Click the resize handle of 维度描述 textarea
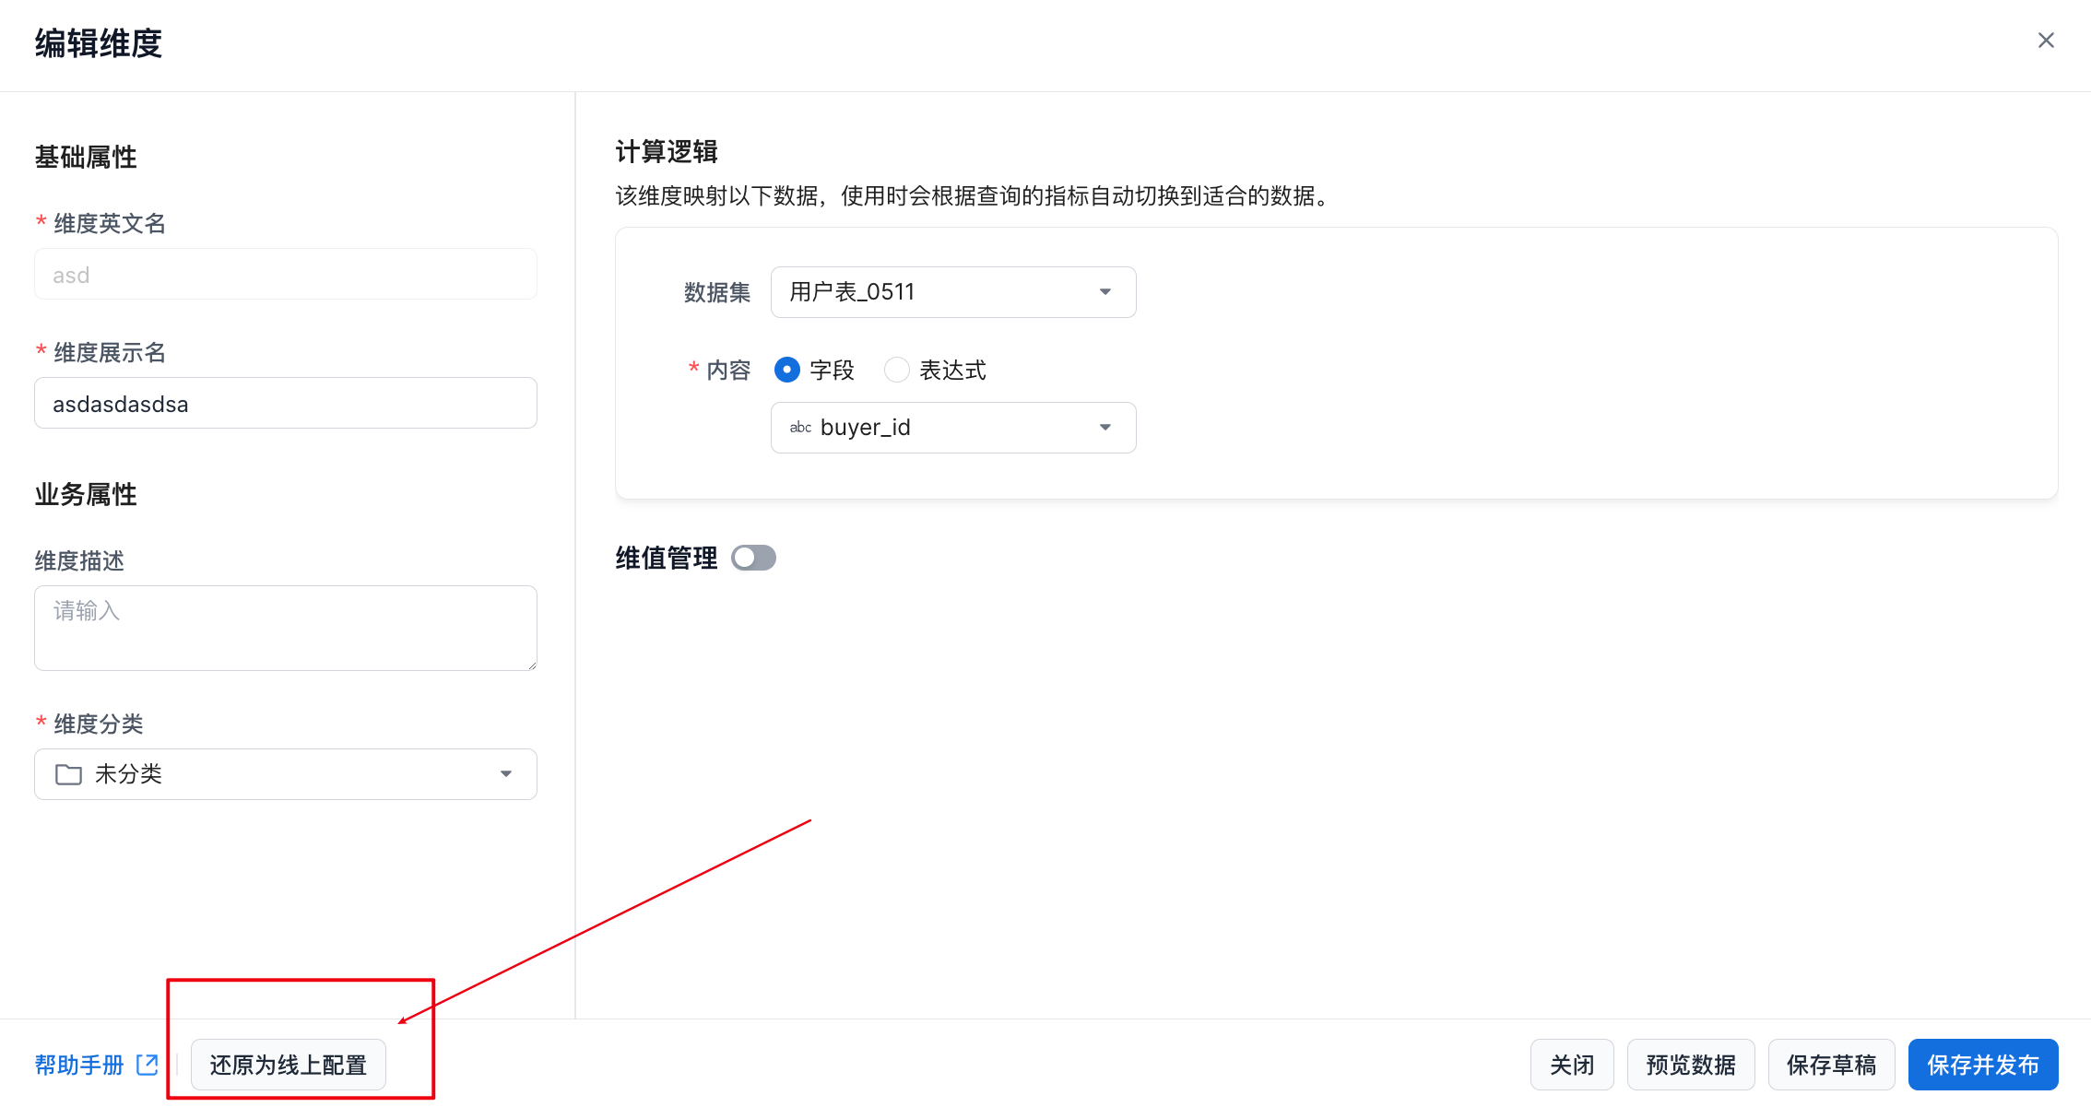This screenshot has height=1107, width=2091. tap(532, 665)
